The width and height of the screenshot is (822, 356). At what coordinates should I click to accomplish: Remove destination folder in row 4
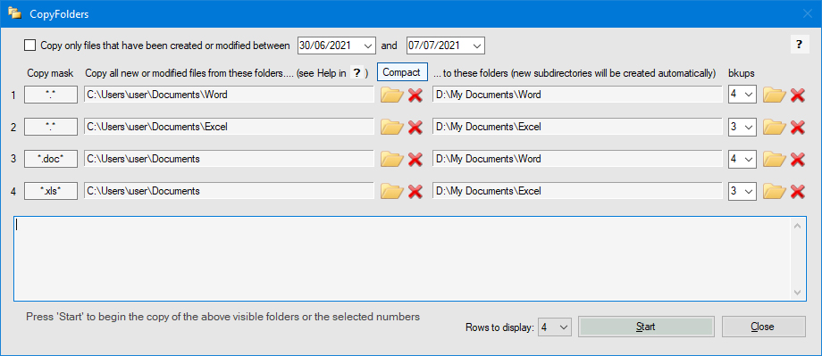(797, 192)
